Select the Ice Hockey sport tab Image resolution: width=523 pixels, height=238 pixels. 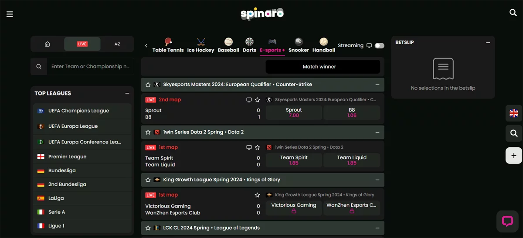click(200, 45)
